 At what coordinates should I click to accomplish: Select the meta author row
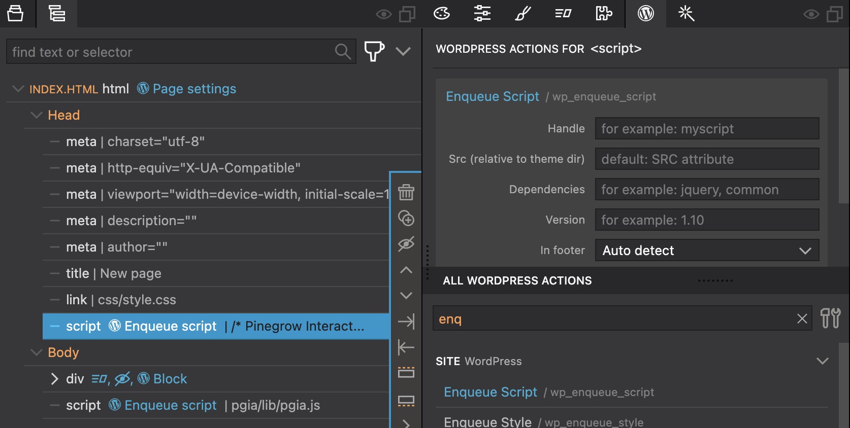click(x=216, y=247)
